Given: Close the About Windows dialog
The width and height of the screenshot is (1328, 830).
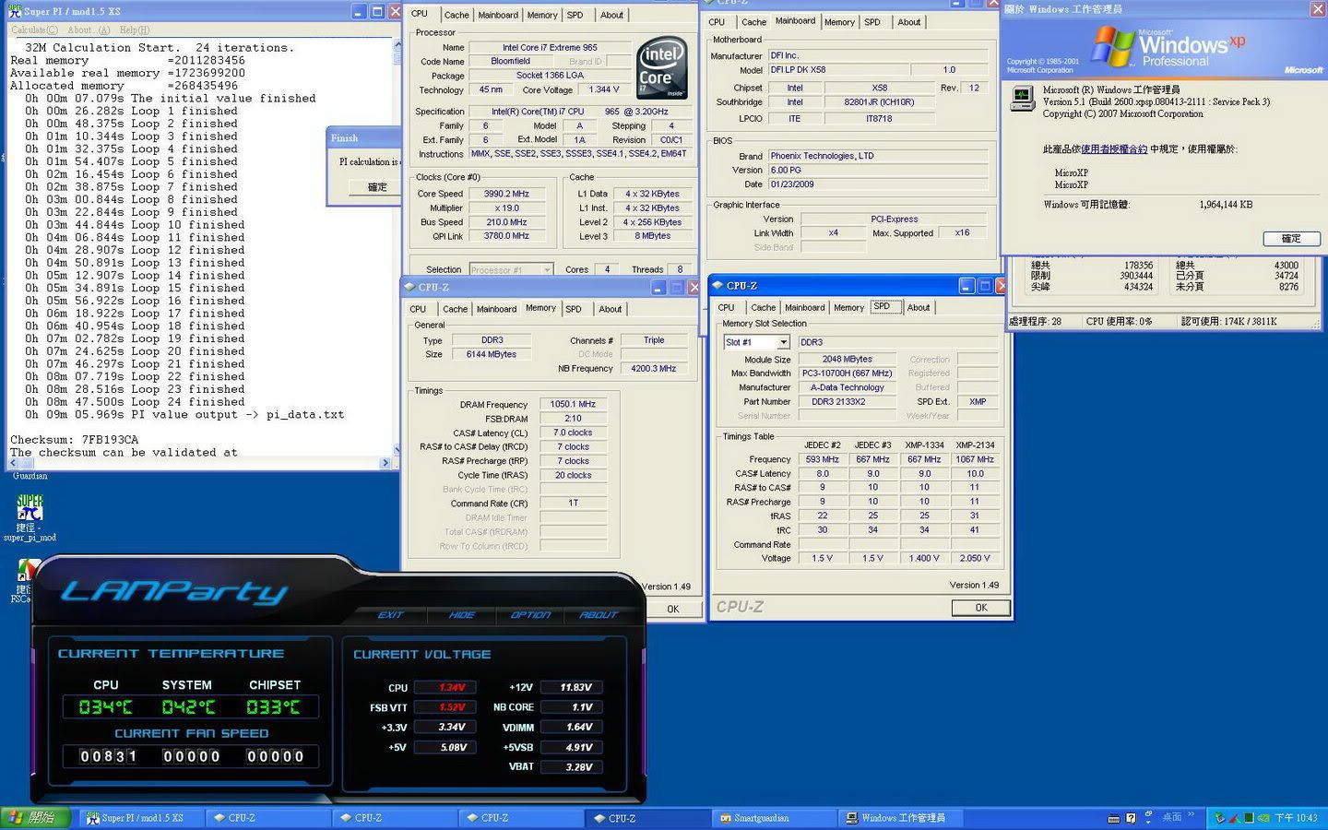Looking at the screenshot, I should (x=1318, y=8).
